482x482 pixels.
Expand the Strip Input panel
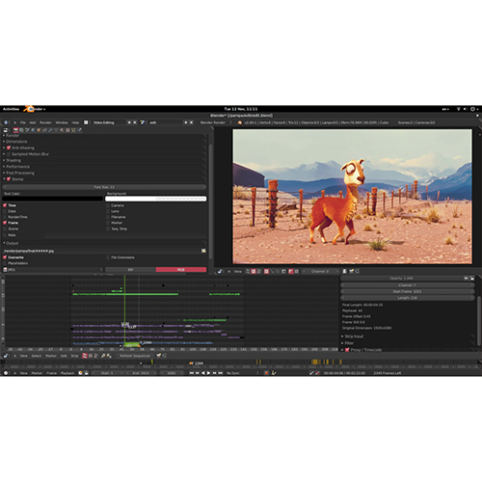click(354, 336)
